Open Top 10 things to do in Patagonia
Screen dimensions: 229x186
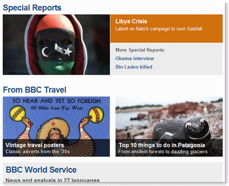click(x=162, y=145)
